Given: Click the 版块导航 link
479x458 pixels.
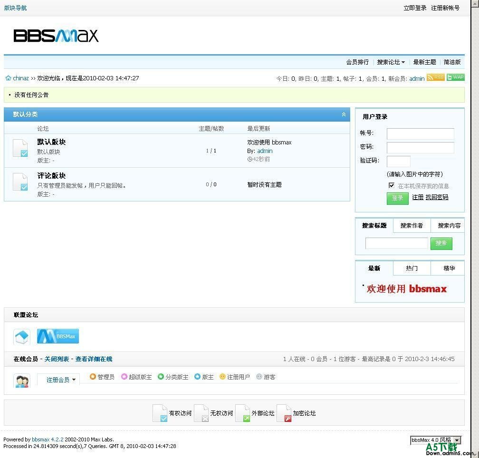Looking at the screenshot, I should coord(15,8).
